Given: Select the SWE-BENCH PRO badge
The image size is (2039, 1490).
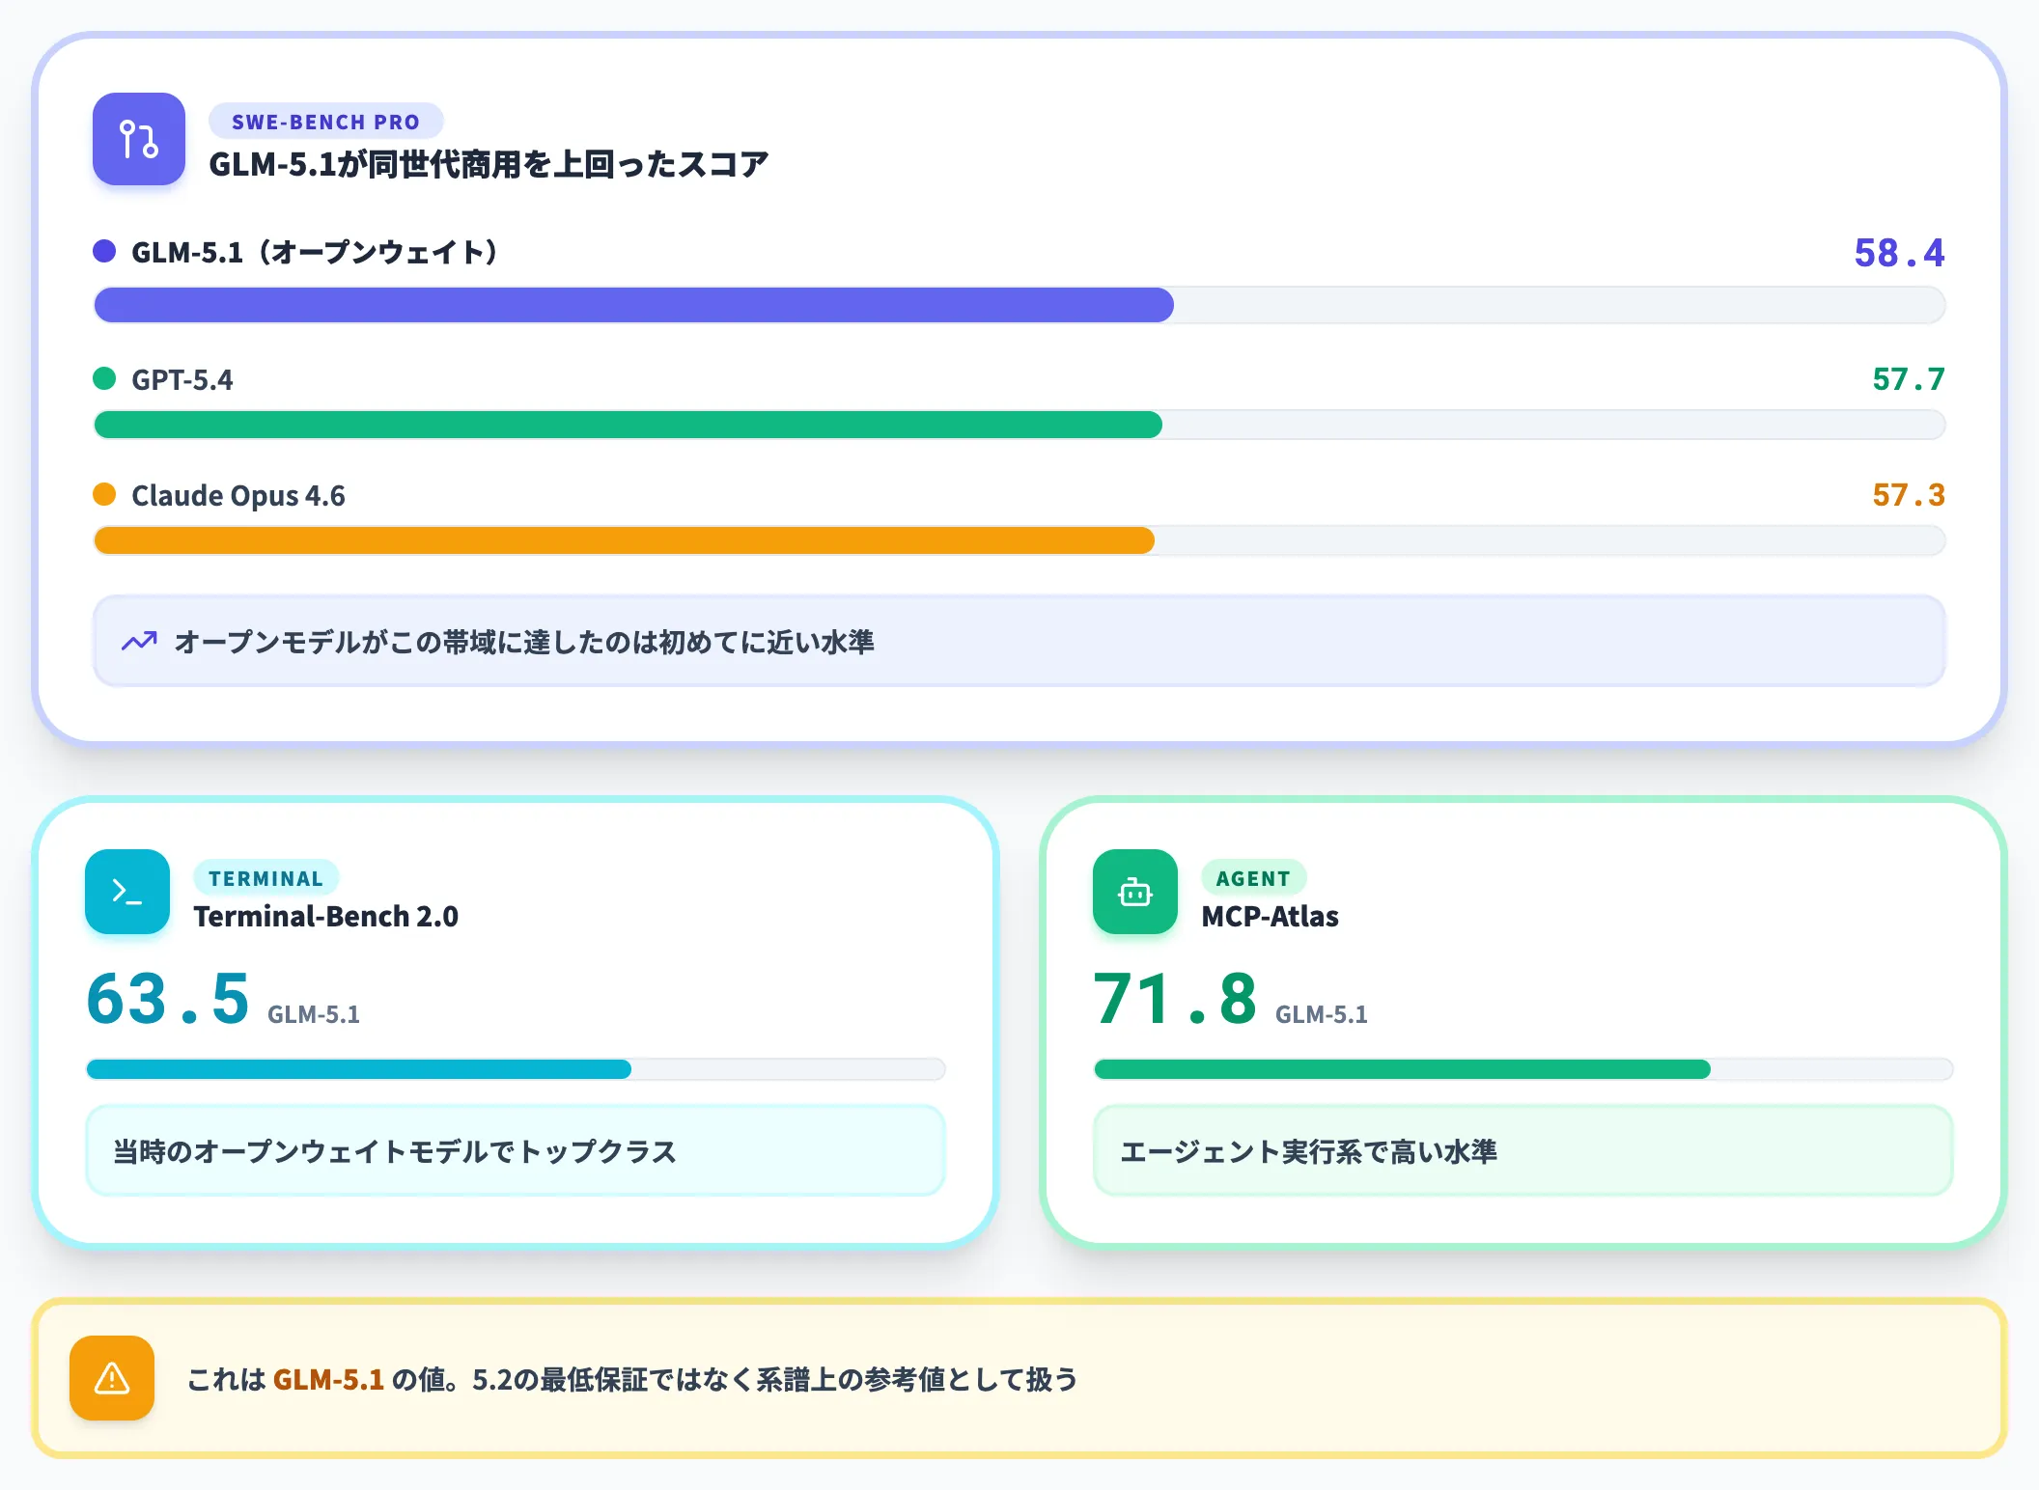Looking at the screenshot, I should (326, 122).
